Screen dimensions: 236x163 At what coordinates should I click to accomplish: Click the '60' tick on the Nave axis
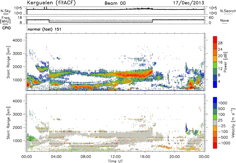(211, 18)
